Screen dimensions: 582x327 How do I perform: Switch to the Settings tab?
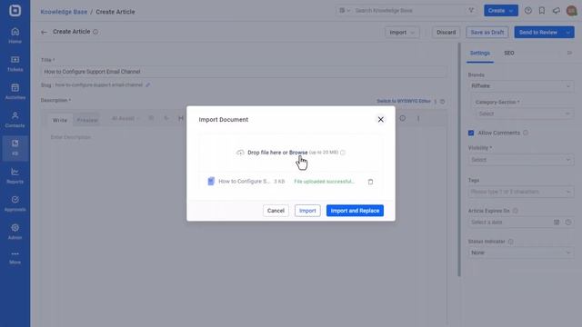pyautogui.click(x=480, y=53)
